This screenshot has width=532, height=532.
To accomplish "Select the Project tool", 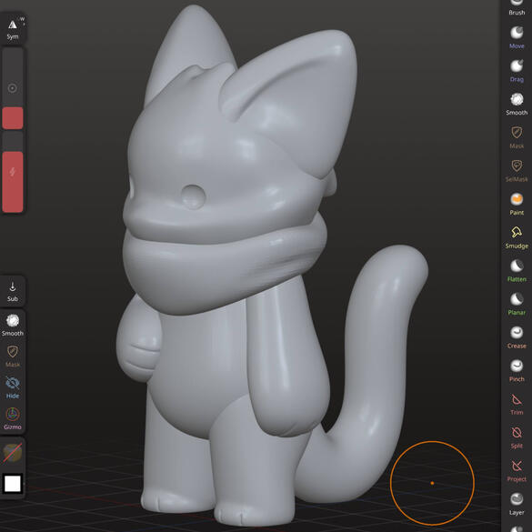I will pos(517,470).
